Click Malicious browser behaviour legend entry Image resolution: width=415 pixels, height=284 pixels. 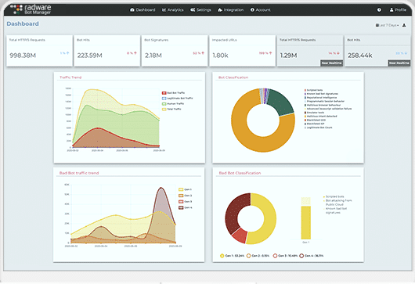tap(323, 105)
